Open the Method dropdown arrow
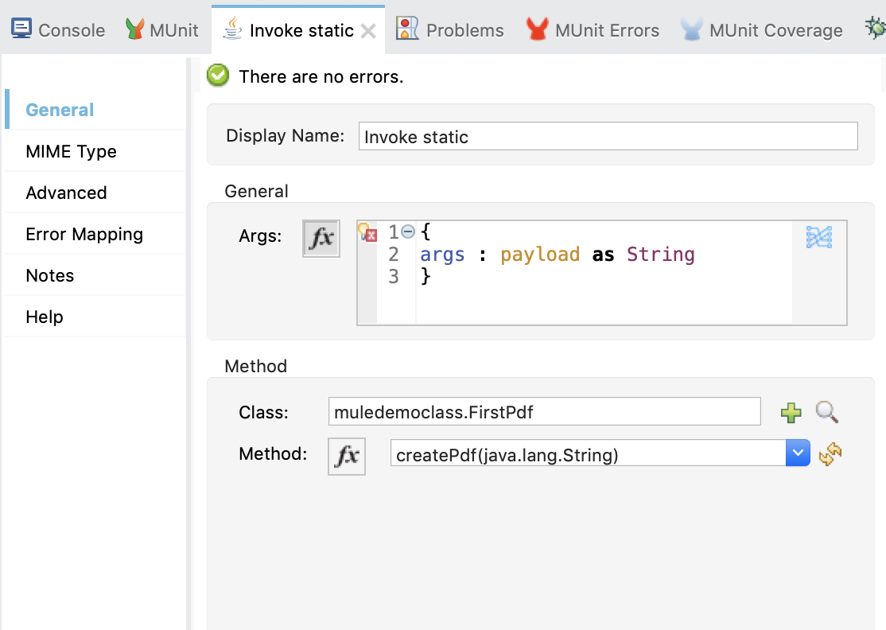886x630 pixels. click(x=797, y=454)
